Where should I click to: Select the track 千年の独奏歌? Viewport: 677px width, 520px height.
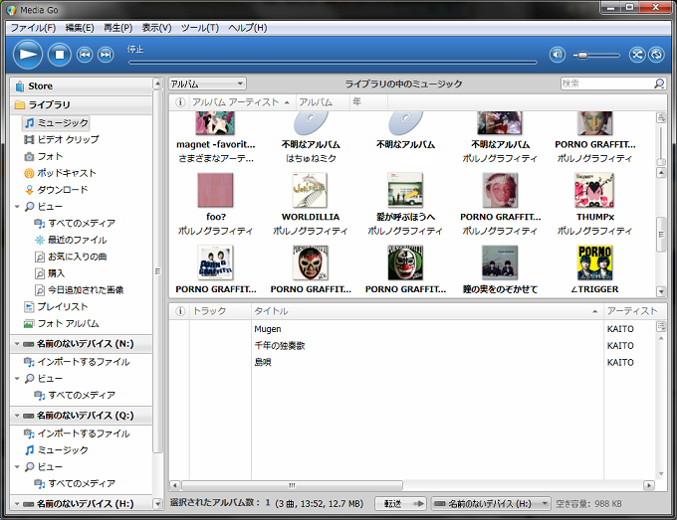point(280,346)
